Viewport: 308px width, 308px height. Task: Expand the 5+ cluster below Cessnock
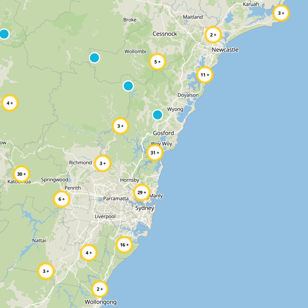tap(157, 62)
